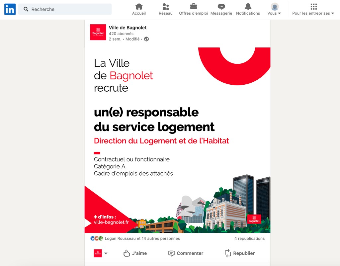
Task: Click the Commenter button
Action: pyautogui.click(x=186, y=253)
